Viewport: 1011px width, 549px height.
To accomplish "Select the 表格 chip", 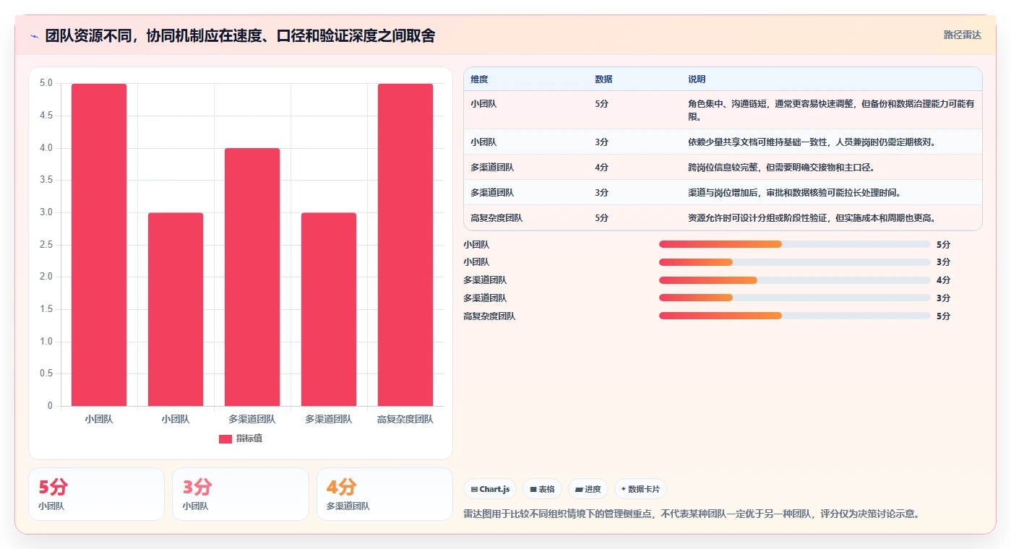I will (x=542, y=489).
